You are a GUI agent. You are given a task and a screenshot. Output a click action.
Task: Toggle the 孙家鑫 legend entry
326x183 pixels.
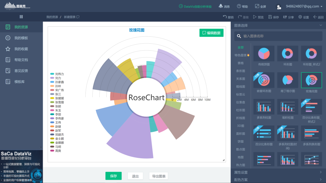57,82
